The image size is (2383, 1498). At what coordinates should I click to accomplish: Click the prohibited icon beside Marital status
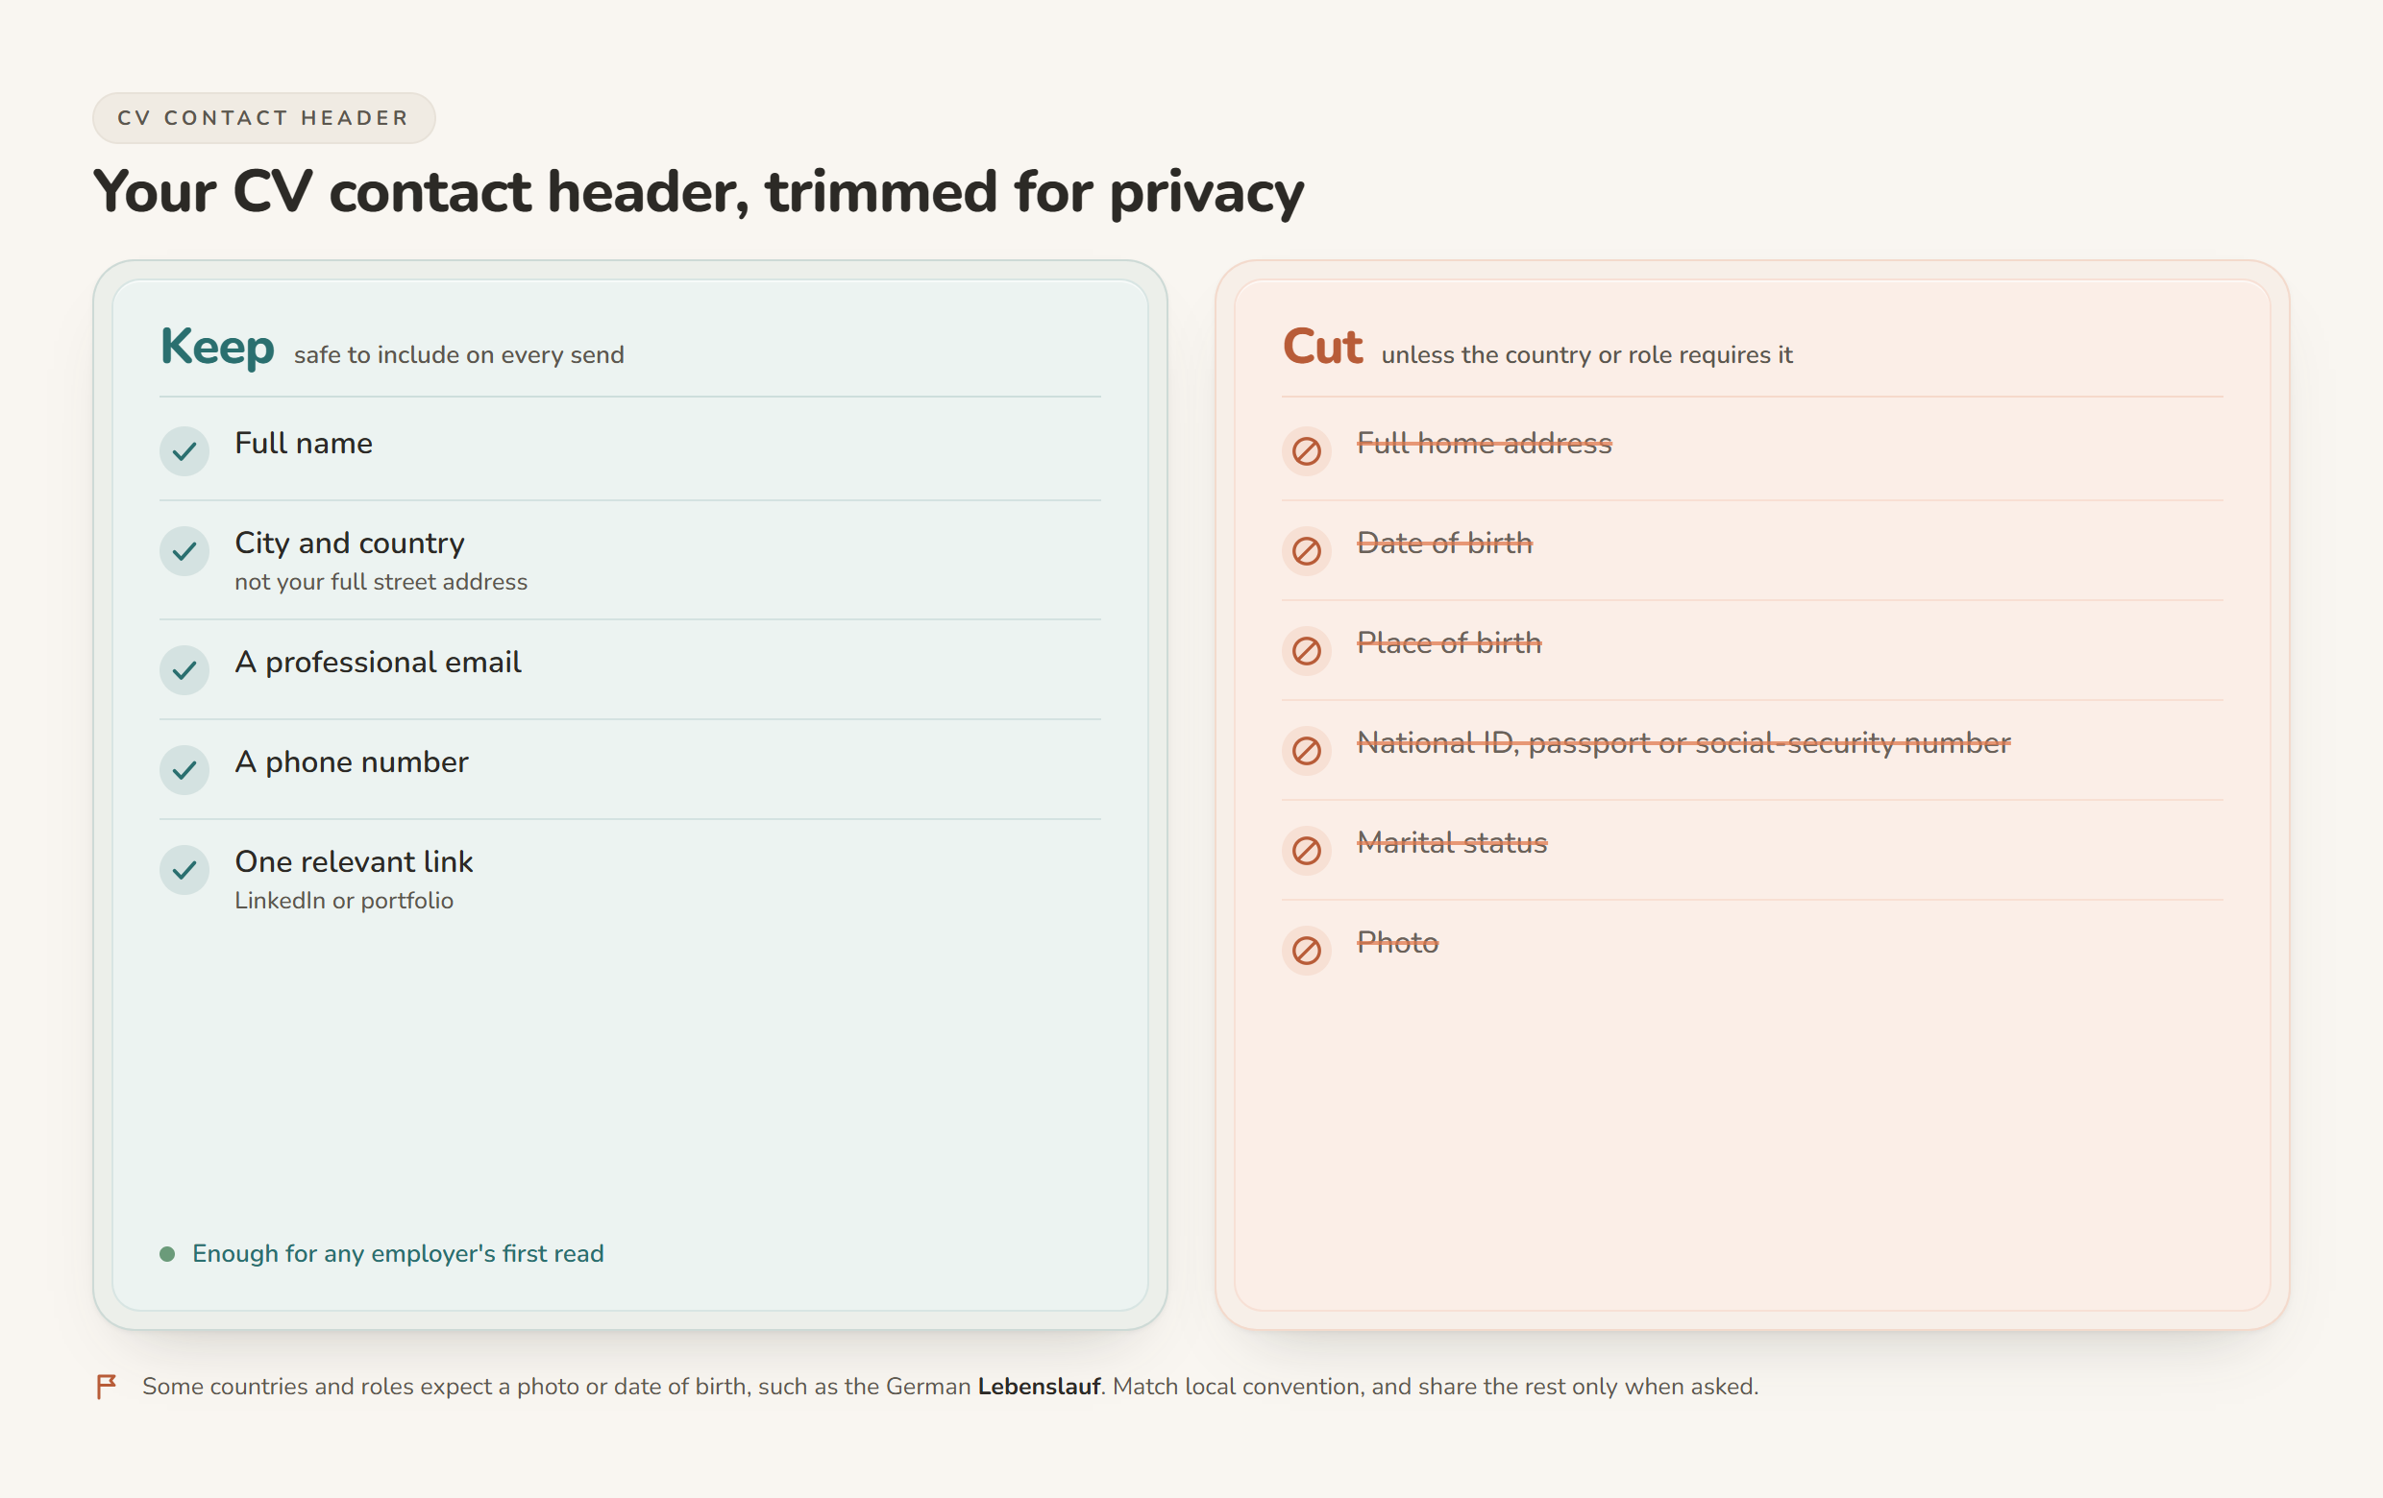tap(1306, 851)
